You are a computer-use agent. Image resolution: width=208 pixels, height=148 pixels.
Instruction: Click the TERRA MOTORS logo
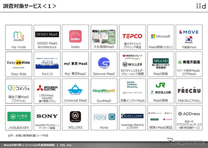pos(132,93)
